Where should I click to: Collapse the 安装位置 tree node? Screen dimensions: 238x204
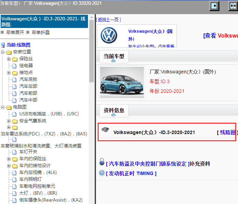(2, 52)
